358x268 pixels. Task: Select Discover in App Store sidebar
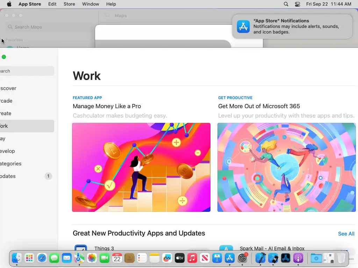27,88
